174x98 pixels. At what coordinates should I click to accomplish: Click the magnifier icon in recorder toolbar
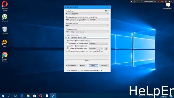click(138, 1)
